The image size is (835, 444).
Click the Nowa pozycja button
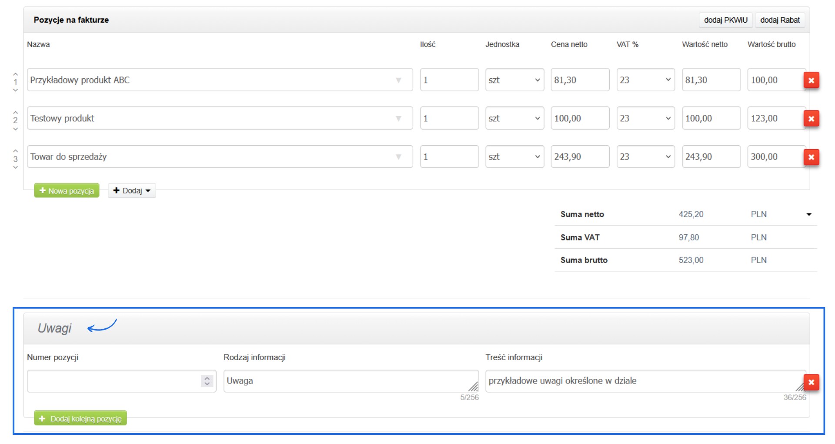67,190
